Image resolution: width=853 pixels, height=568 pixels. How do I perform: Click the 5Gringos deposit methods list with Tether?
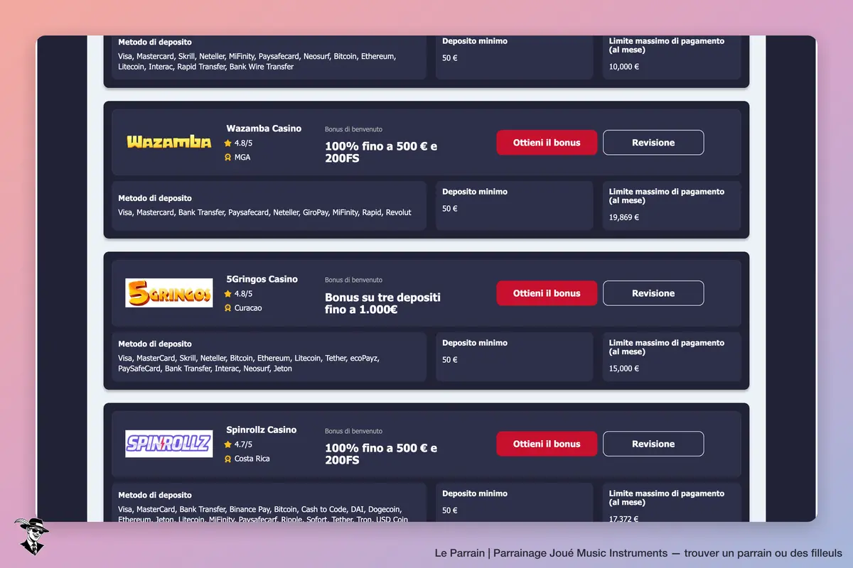tap(249, 364)
